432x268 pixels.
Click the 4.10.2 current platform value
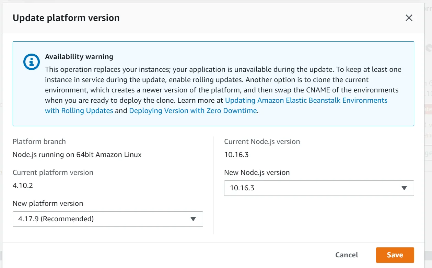coord(23,186)
